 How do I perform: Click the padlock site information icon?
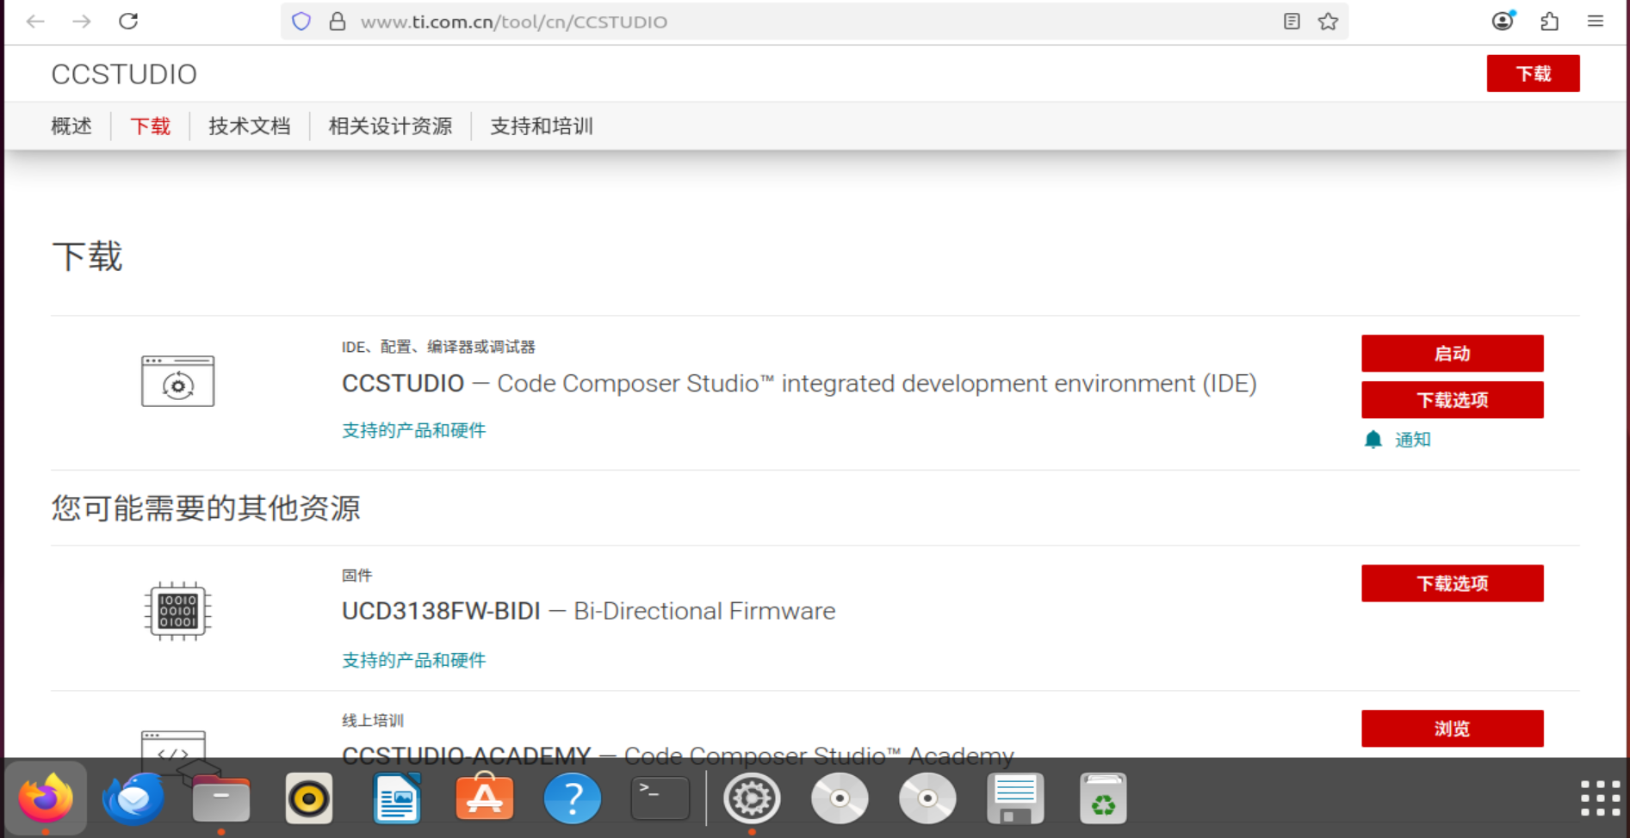pos(338,22)
